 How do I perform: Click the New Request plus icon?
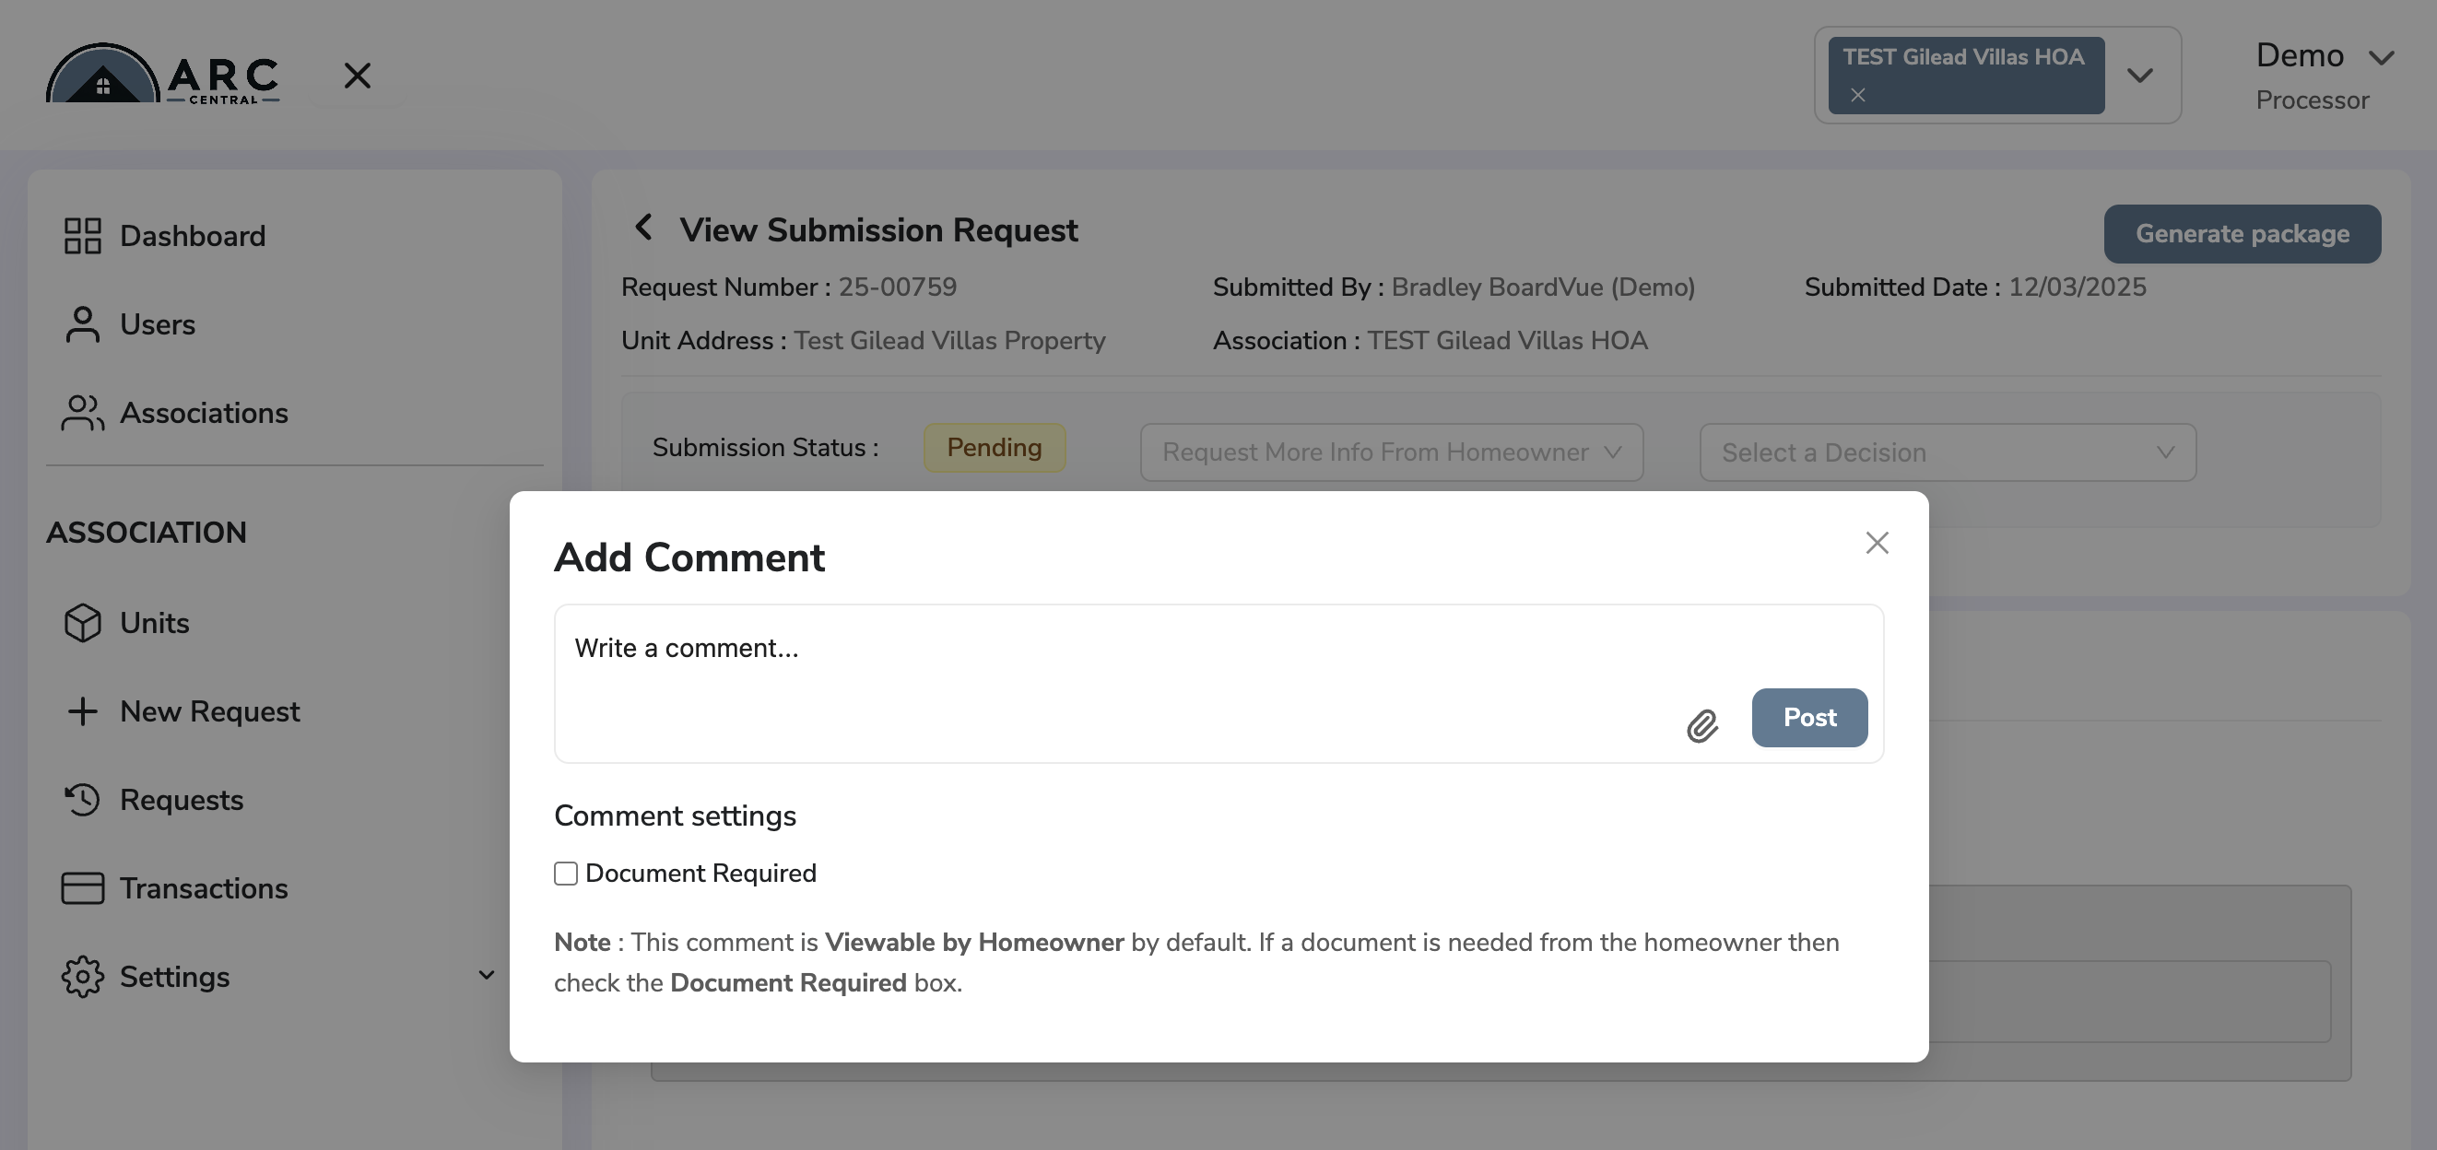(82, 711)
